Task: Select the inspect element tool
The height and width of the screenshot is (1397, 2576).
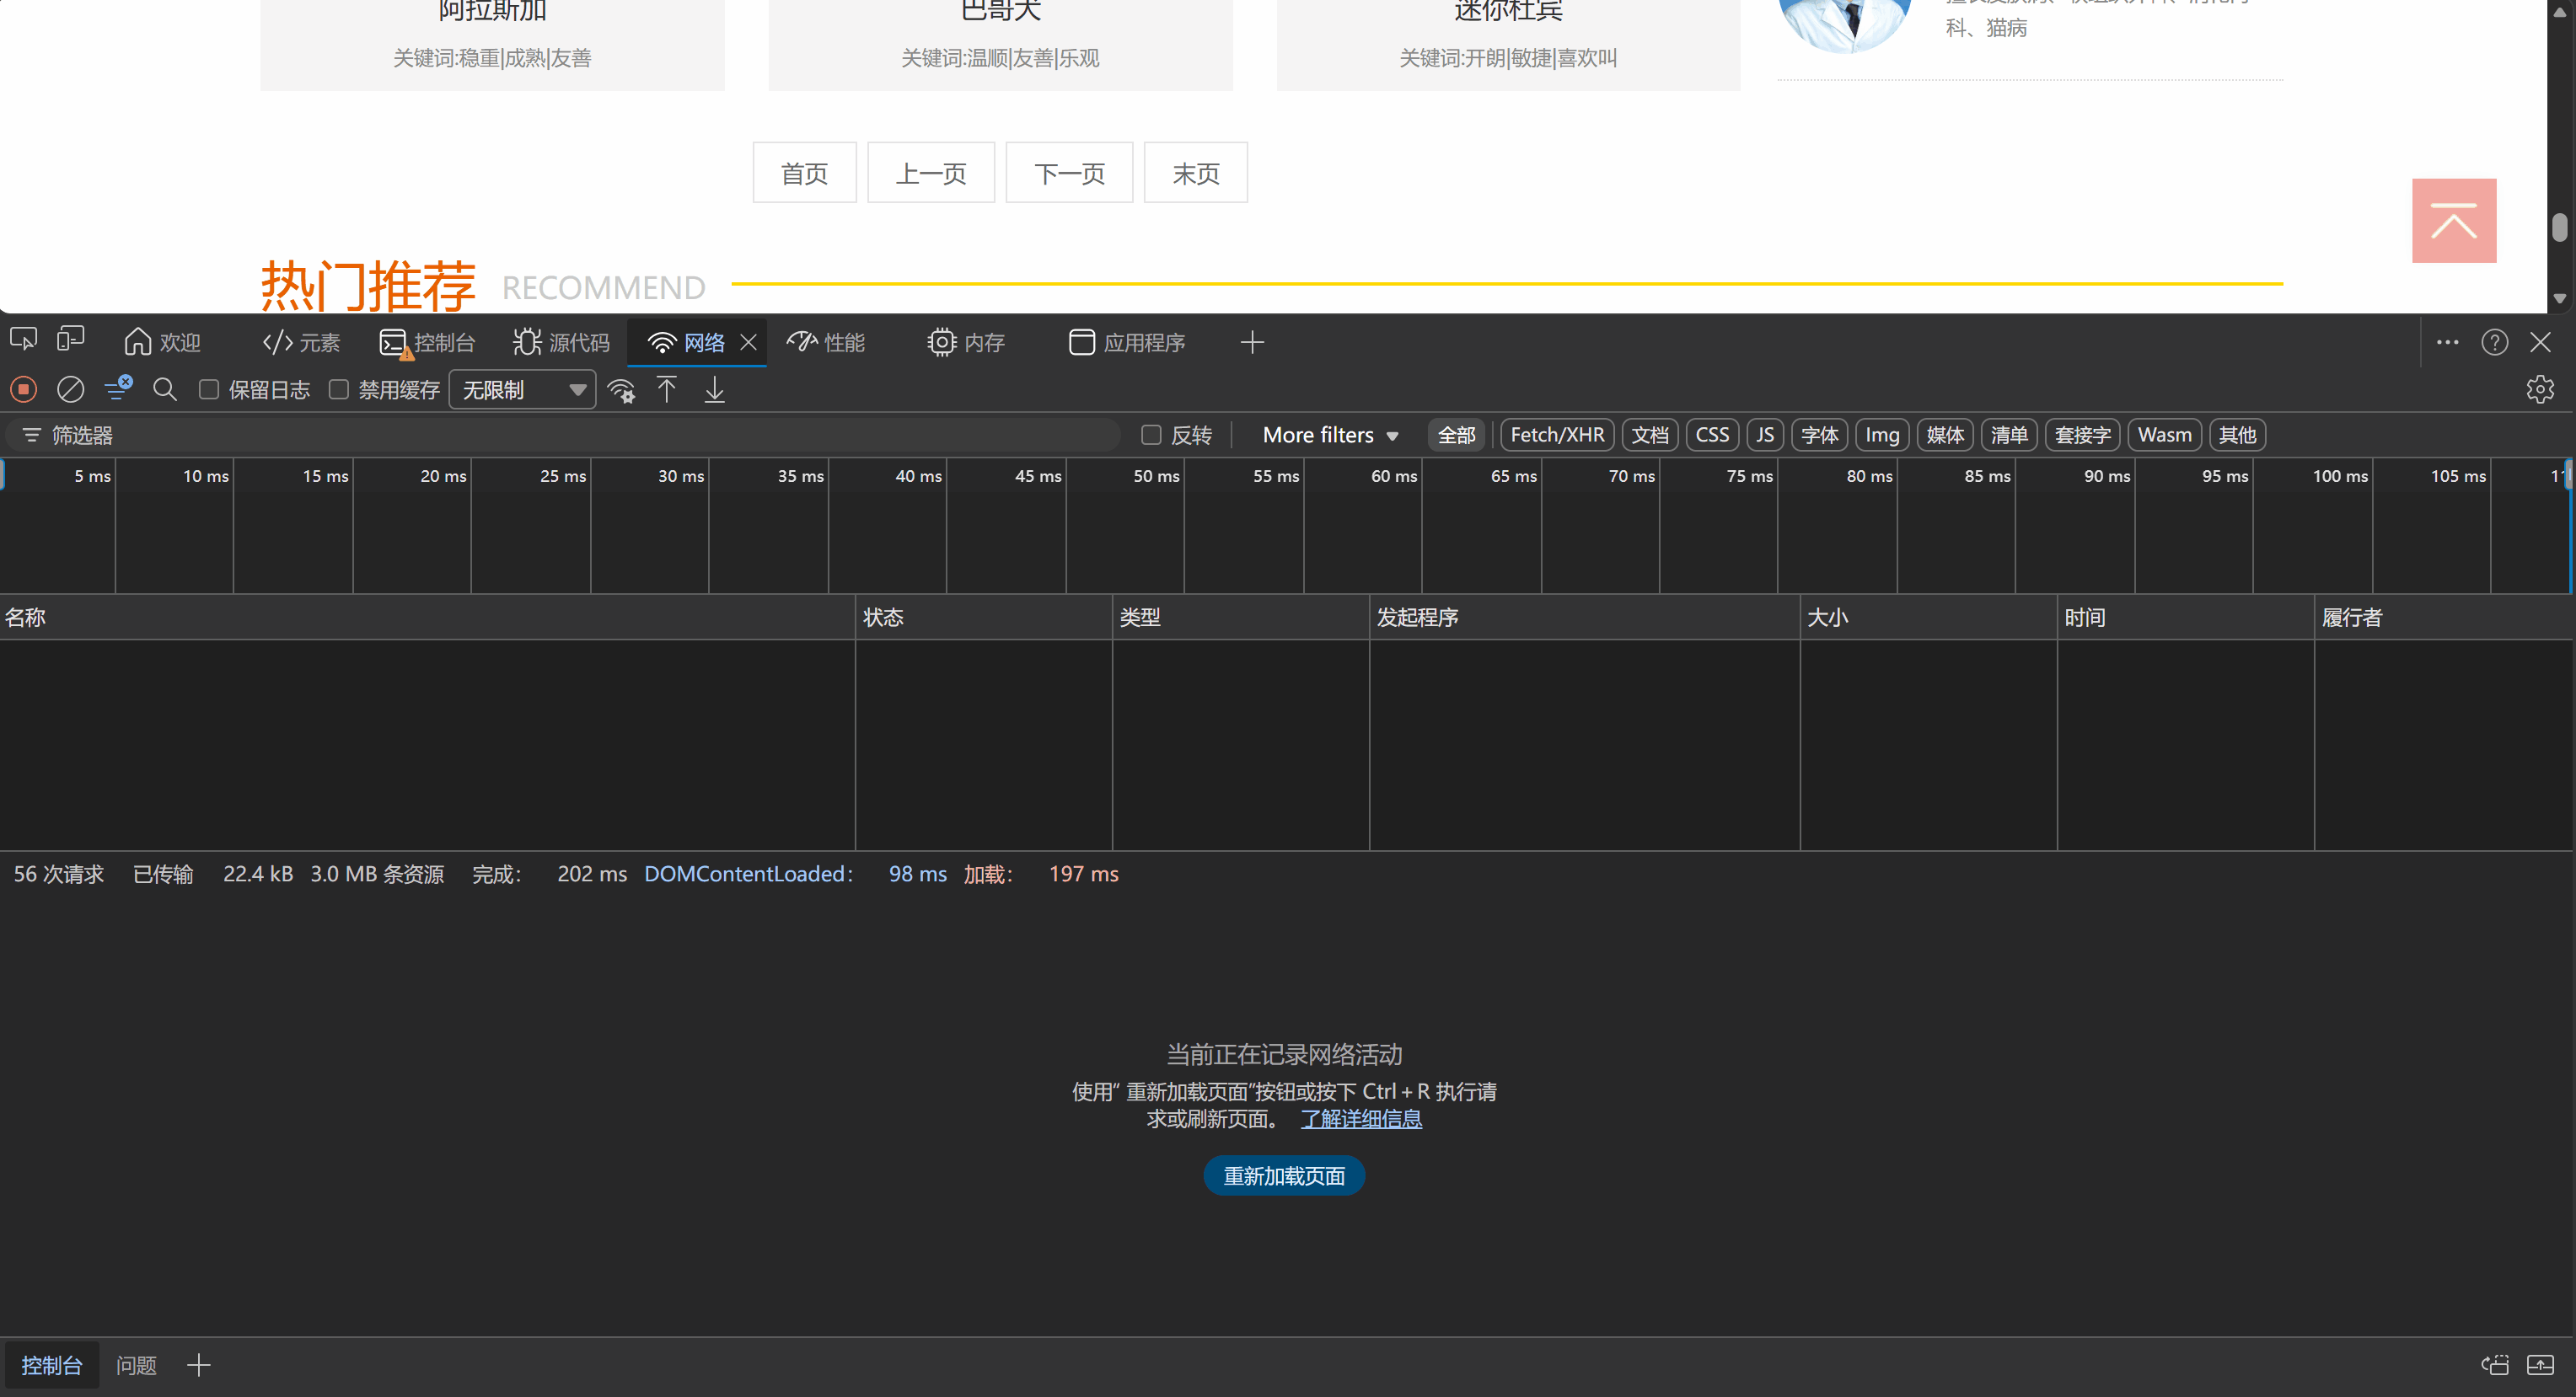Action: (22, 340)
